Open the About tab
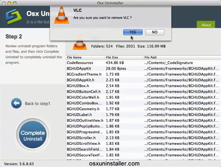221x167 pixels. [206, 25]
